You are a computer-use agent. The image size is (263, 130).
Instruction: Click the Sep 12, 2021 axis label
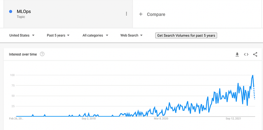pos(233,119)
